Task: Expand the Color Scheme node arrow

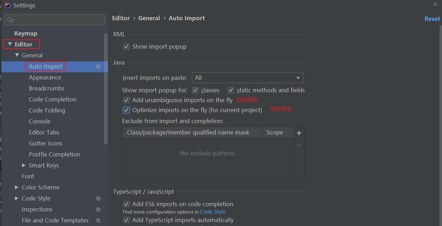Action: pos(17,187)
